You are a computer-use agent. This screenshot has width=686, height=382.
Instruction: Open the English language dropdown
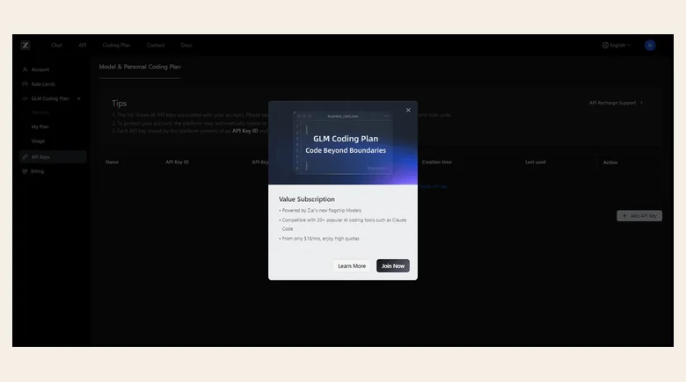tap(617, 45)
